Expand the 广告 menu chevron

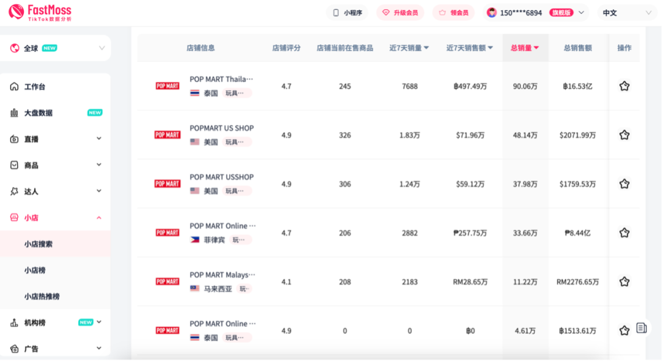click(98, 348)
